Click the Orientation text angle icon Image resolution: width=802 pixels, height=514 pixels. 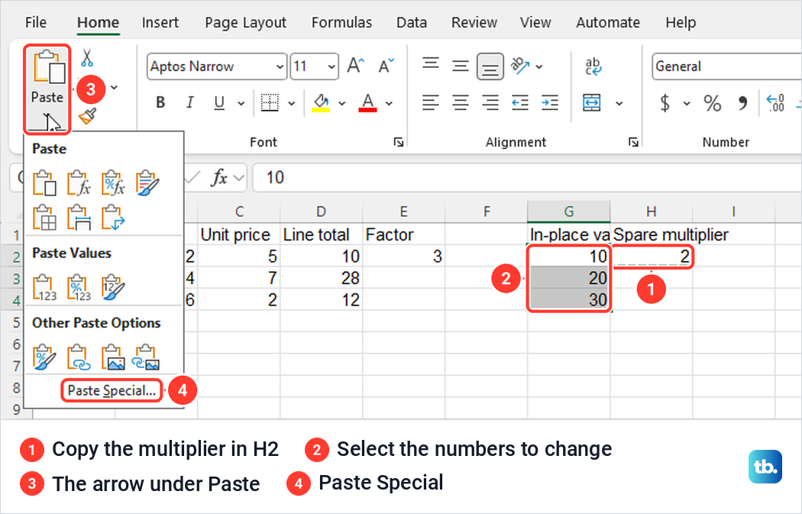[520, 66]
